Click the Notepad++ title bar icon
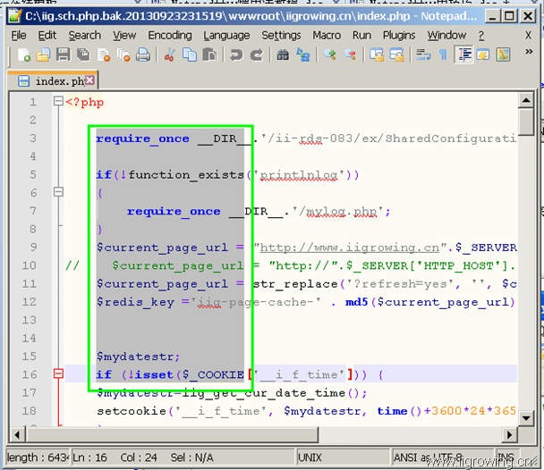 (14, 16)
